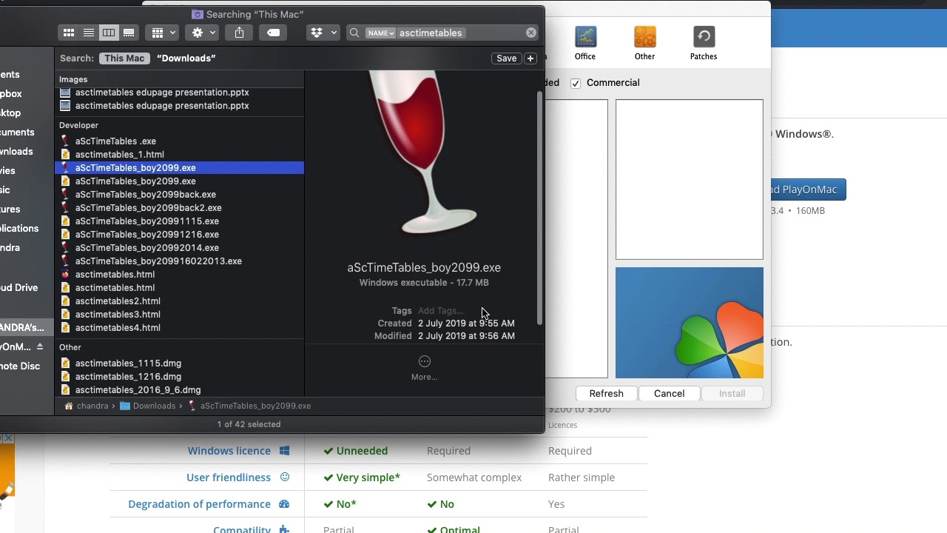The width and height of the screenshot is (947, 533).
Task: Click the Add Tags field in preview
Action: 440,311
